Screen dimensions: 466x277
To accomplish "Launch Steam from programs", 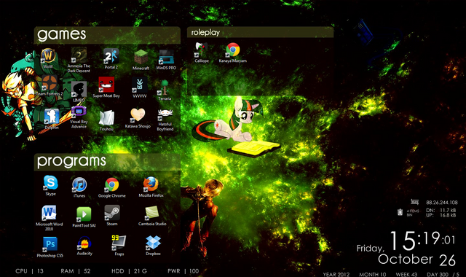I will pos(112,216).
